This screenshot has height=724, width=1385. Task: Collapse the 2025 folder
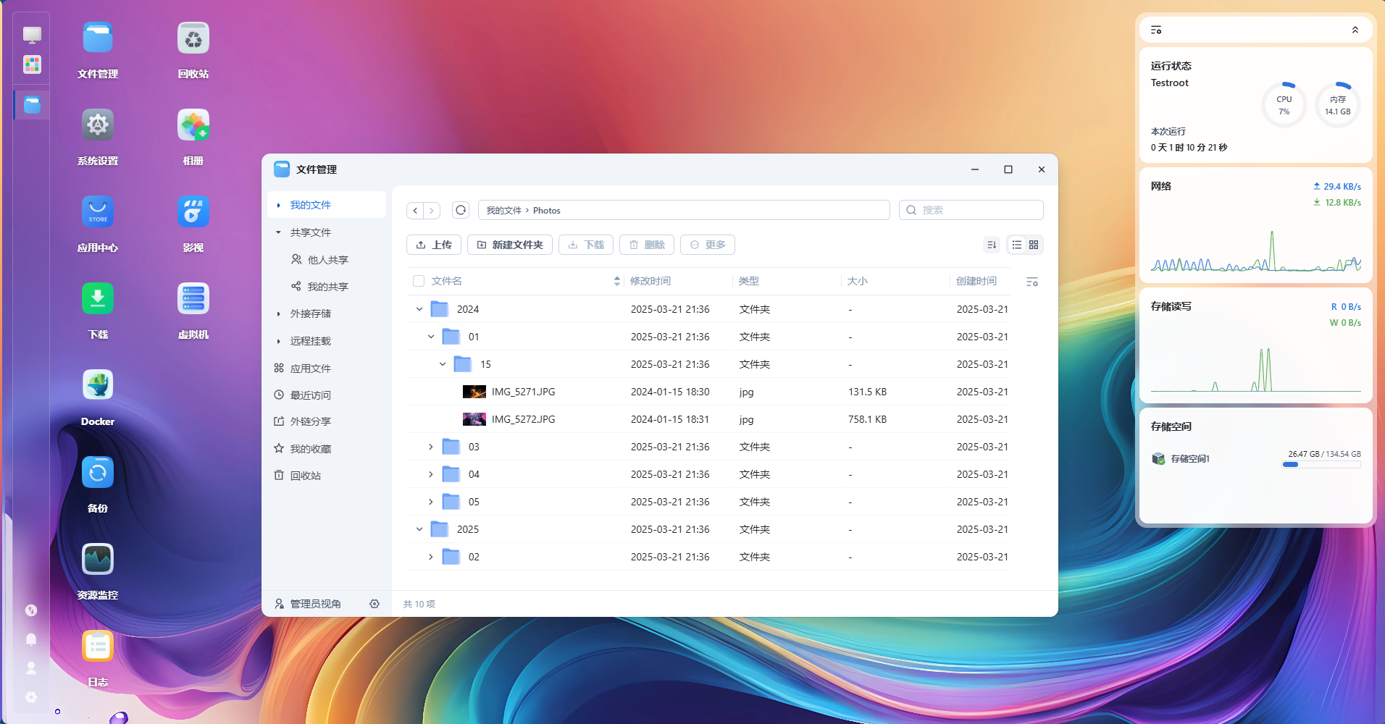point(419,529)
